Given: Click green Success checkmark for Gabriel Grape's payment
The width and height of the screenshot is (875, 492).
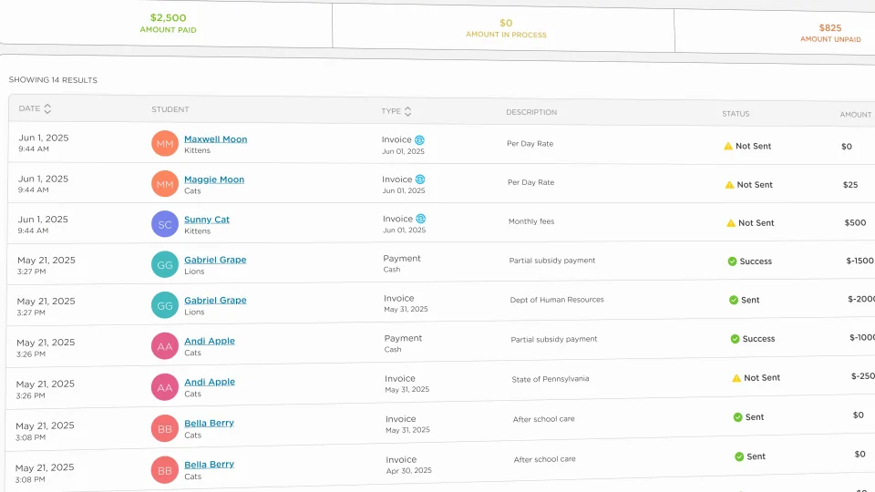Looking at the screenshot, I should tap(732, 261).
